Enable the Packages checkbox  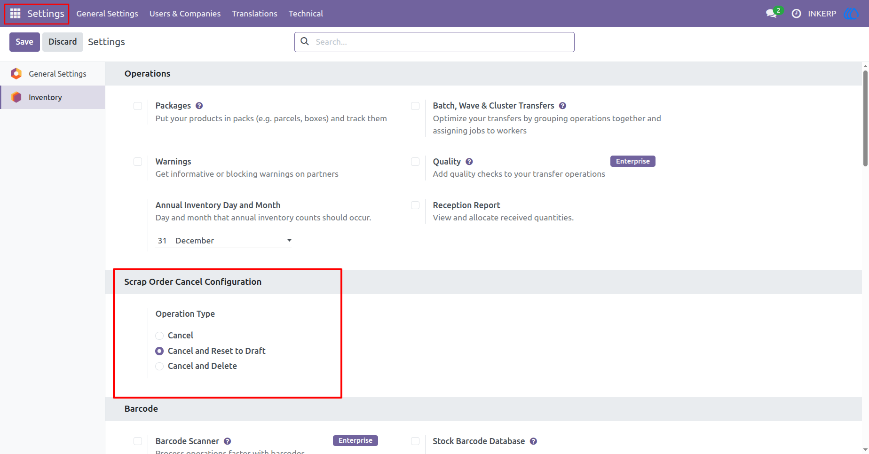[138, 106]
